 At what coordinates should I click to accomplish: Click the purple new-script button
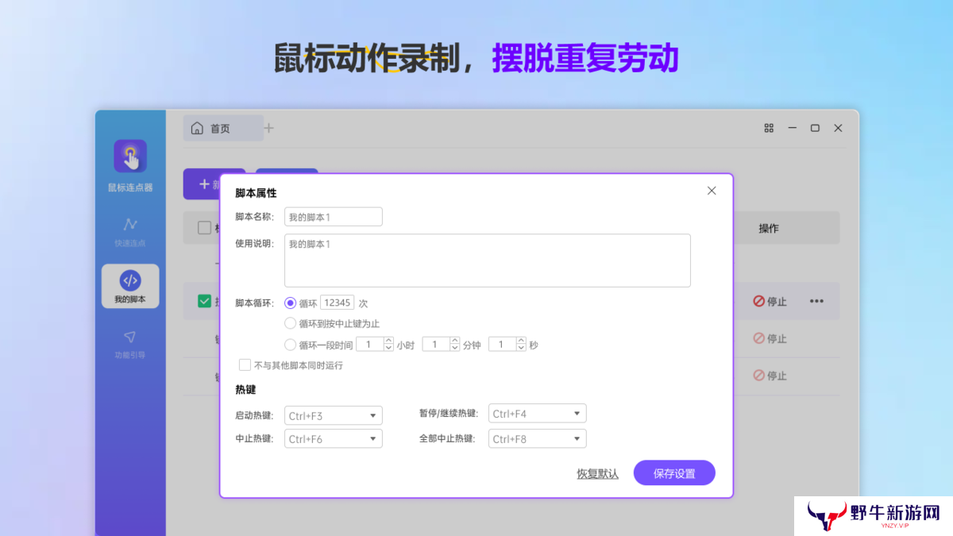pyautogui.click(x=202, y=184)
